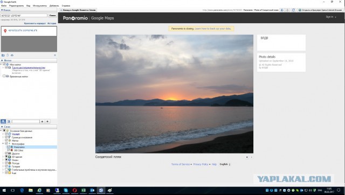This screenshot has width=345, height=195.
Task: Open File Explorer from the taskbar
Action: click(31, 190)
